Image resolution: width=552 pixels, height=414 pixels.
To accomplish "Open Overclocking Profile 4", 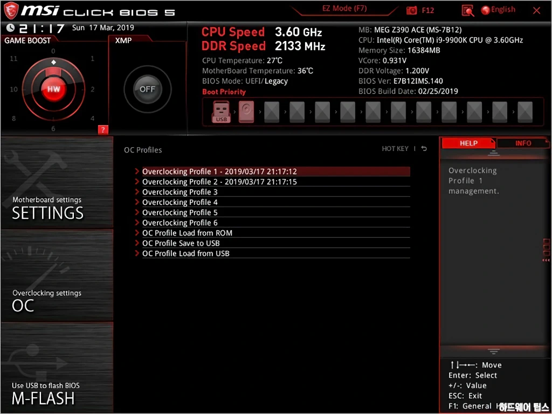I will [x=276, y=202].
